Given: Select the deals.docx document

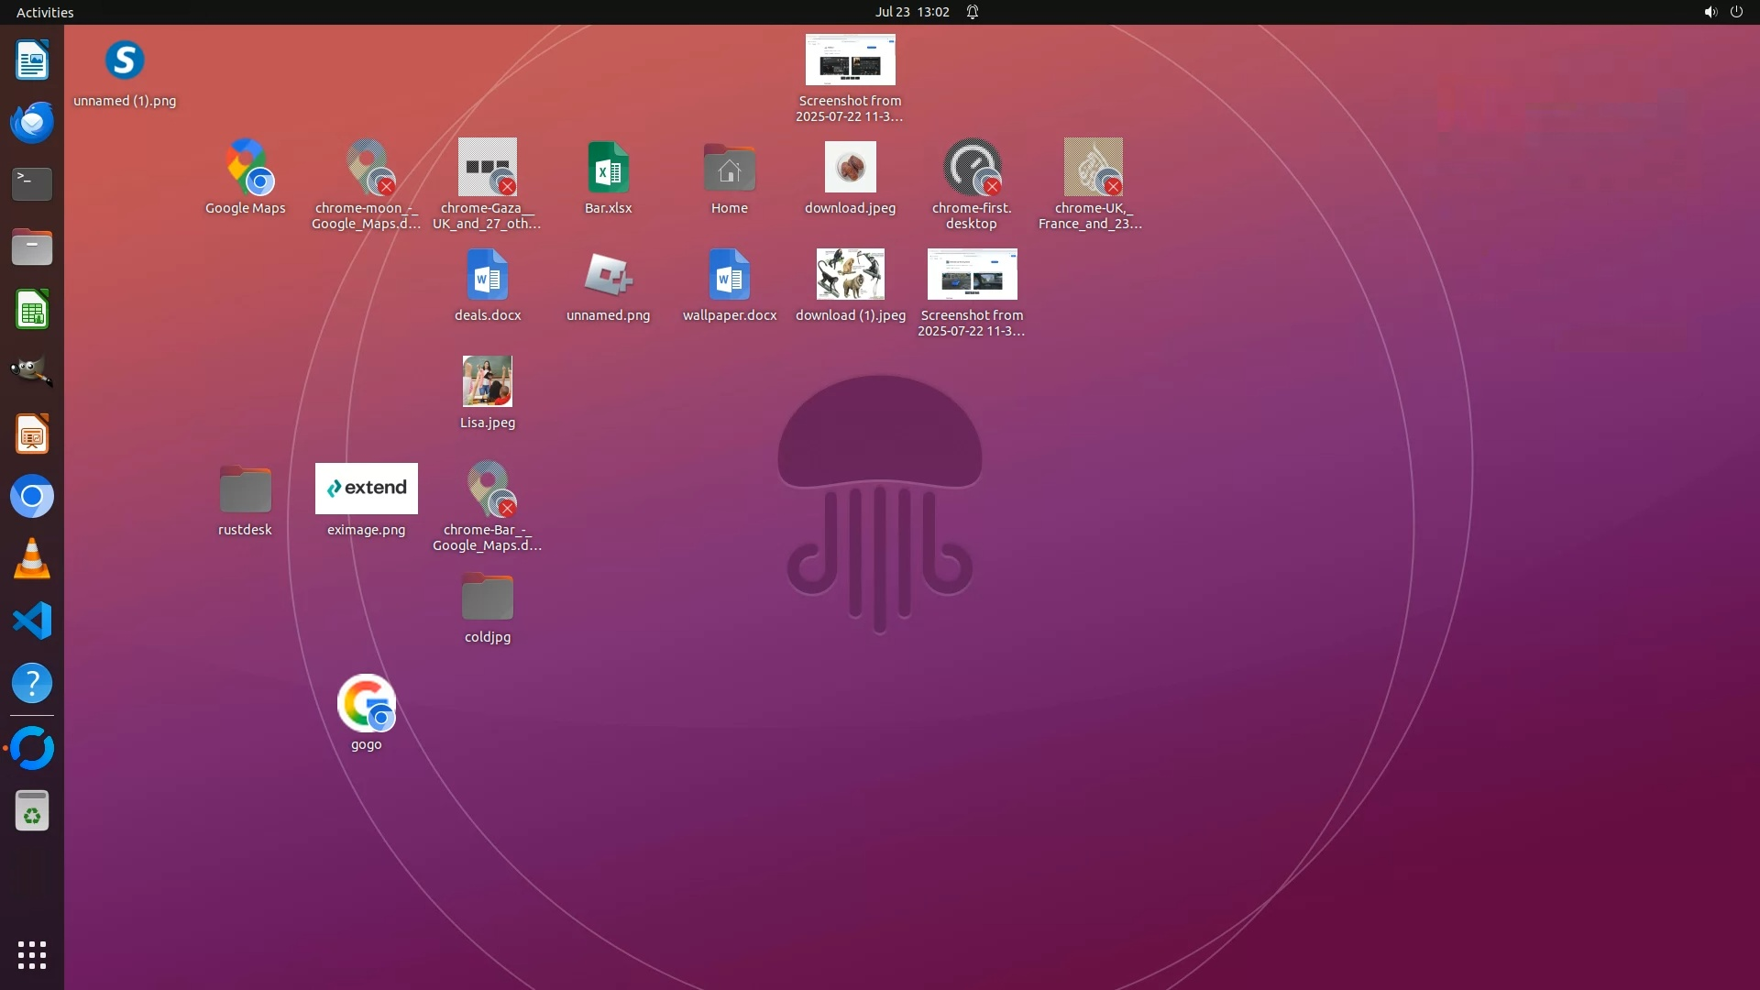Looking at the screenshot, I should (x=487, y=275).
